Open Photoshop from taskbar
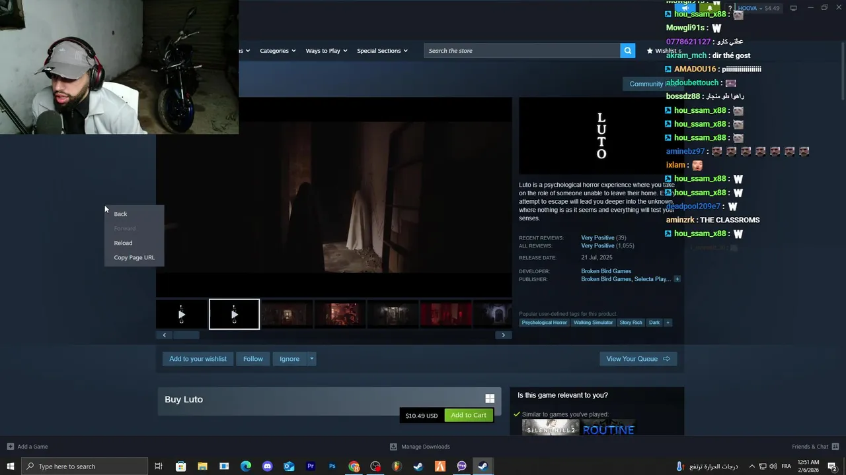Viewport: 846px width, 475px height. (332, 466)
